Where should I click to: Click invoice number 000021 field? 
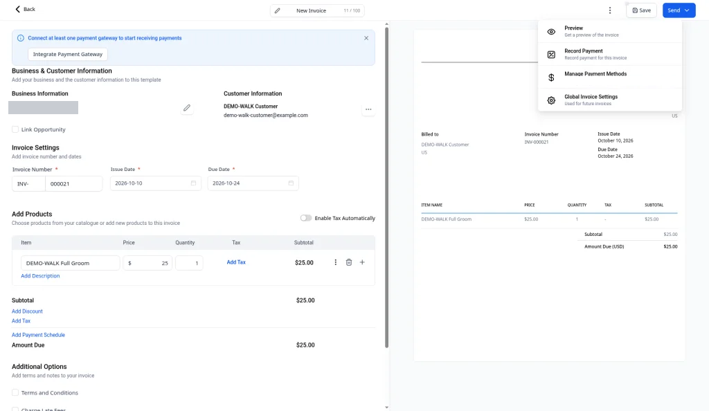(73, 184)
